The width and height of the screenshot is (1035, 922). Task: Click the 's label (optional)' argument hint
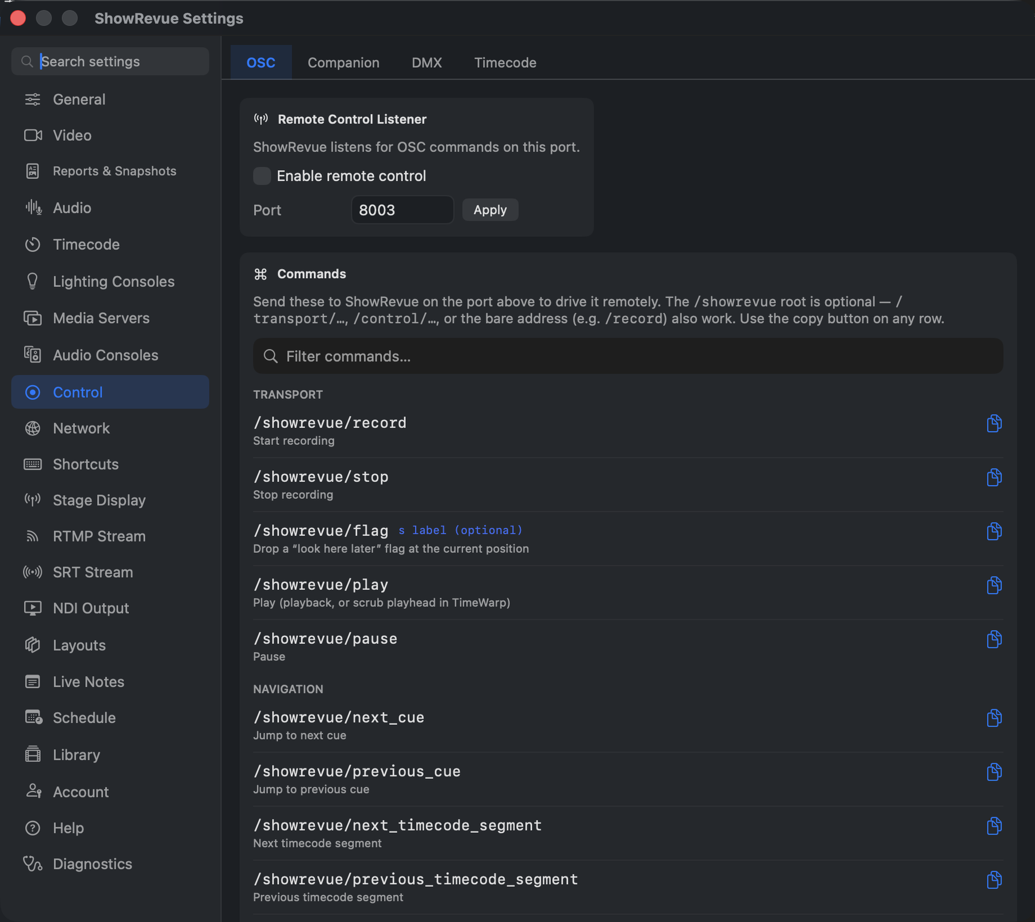460,530
